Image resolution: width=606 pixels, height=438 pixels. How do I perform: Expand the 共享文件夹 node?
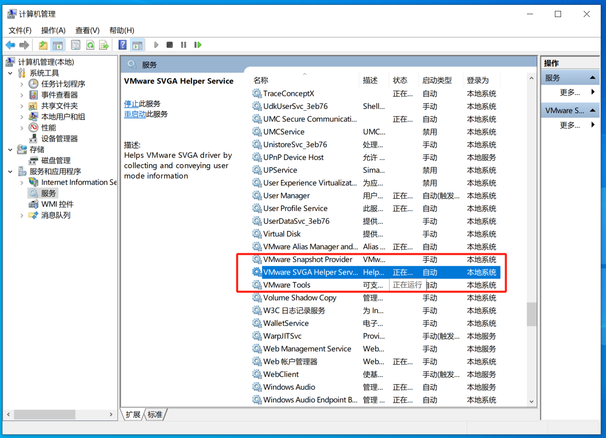pos(21,106)
